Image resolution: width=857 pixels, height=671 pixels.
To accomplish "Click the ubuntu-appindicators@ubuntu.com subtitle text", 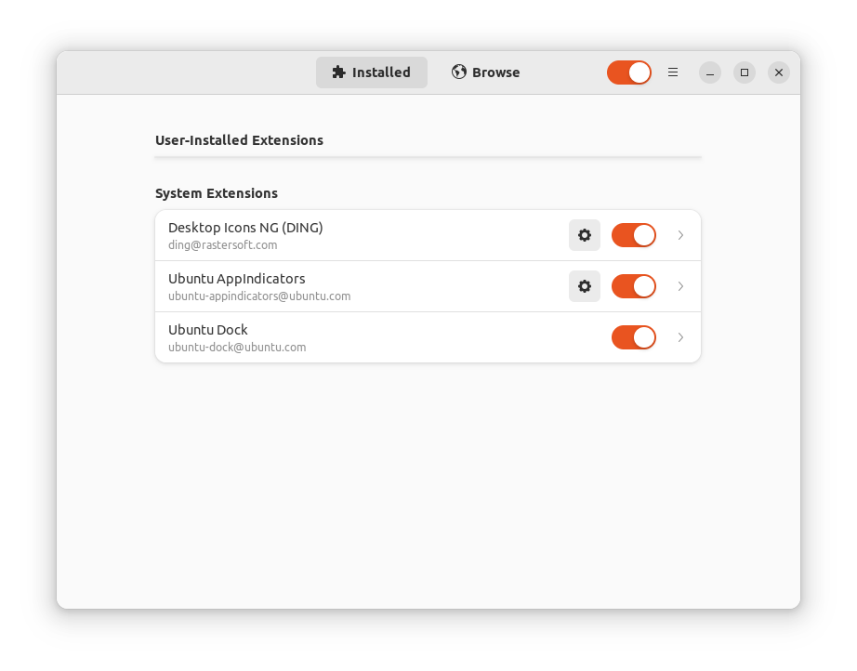I will (259, 296).
